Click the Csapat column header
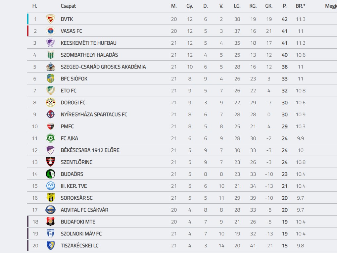 click(x=68, y=6)
